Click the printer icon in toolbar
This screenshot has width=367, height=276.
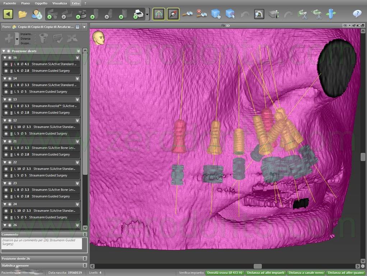[138, 14]
